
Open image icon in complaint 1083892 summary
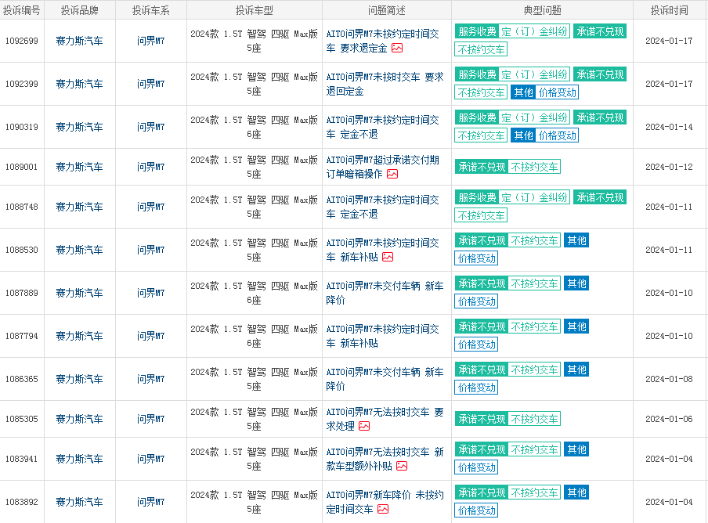(x=383, y=509)
